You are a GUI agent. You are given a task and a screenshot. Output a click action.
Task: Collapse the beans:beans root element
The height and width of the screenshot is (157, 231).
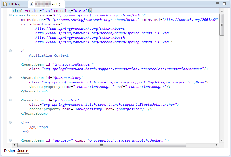point(10,15)
